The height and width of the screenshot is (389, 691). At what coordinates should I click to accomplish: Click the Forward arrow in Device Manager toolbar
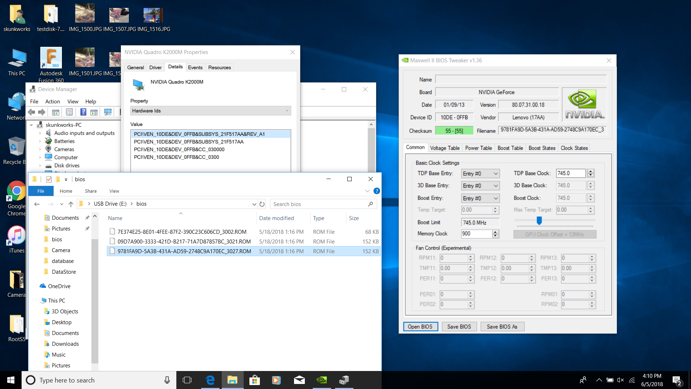click(x=42, y=112)
